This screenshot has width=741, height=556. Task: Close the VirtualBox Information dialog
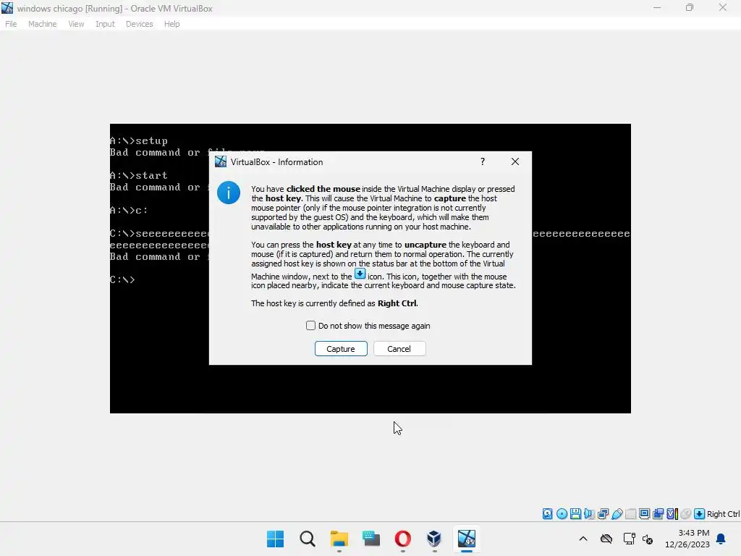(515, 161)
